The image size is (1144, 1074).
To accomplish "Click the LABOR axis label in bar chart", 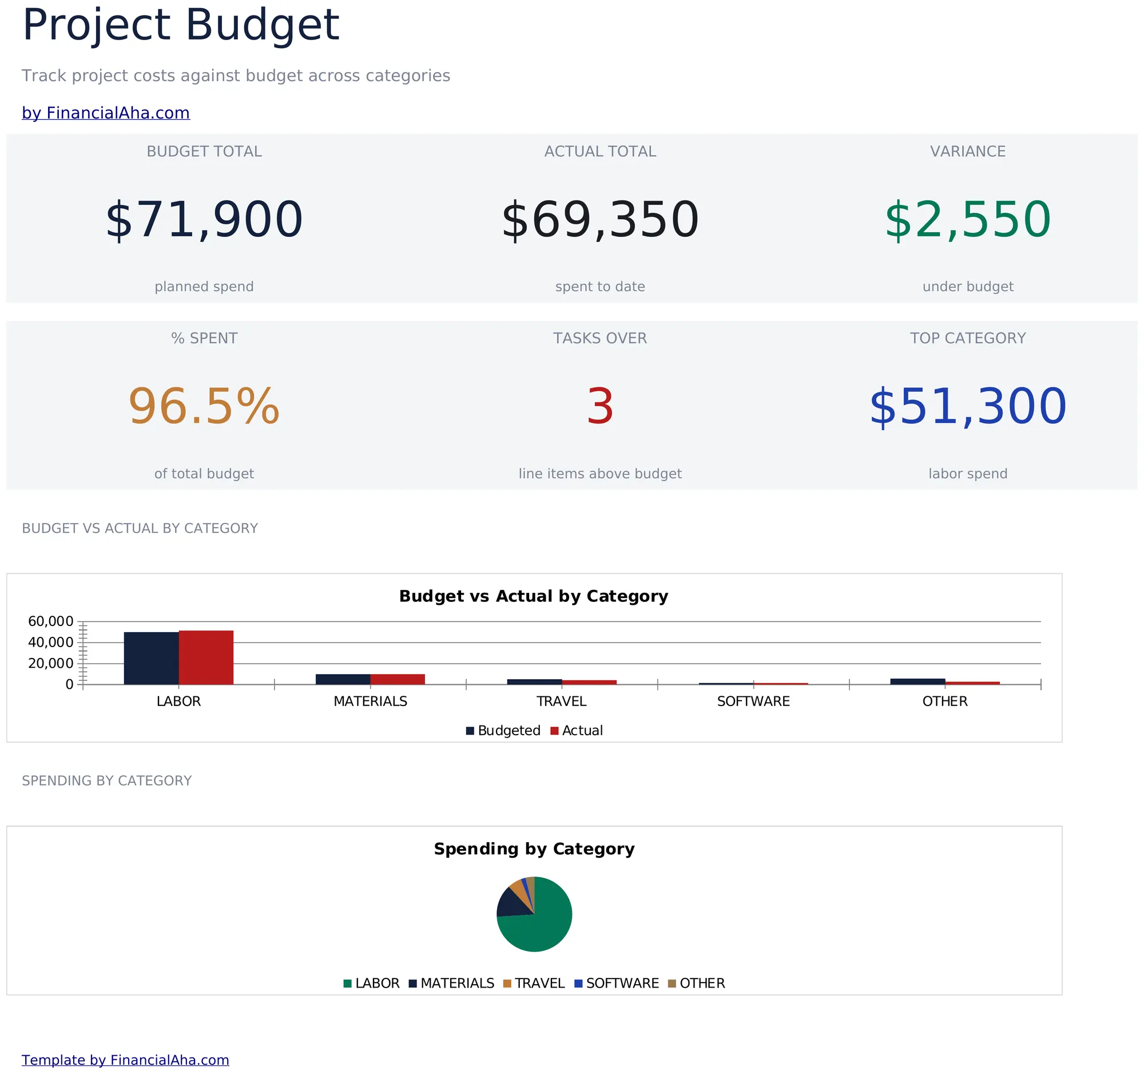I will tap(179, 702).
